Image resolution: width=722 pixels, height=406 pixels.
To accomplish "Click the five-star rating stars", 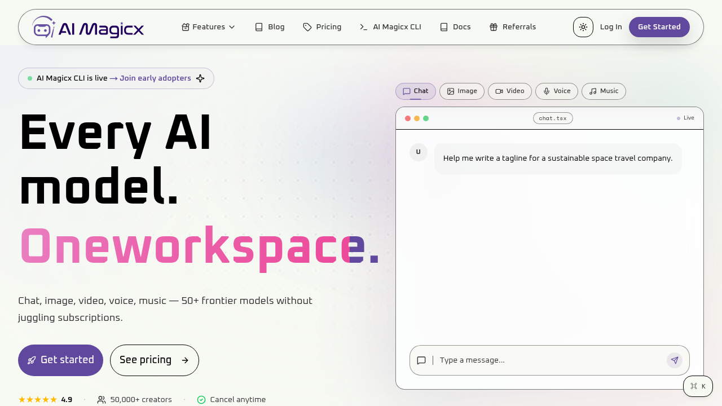I will point(38,400).
